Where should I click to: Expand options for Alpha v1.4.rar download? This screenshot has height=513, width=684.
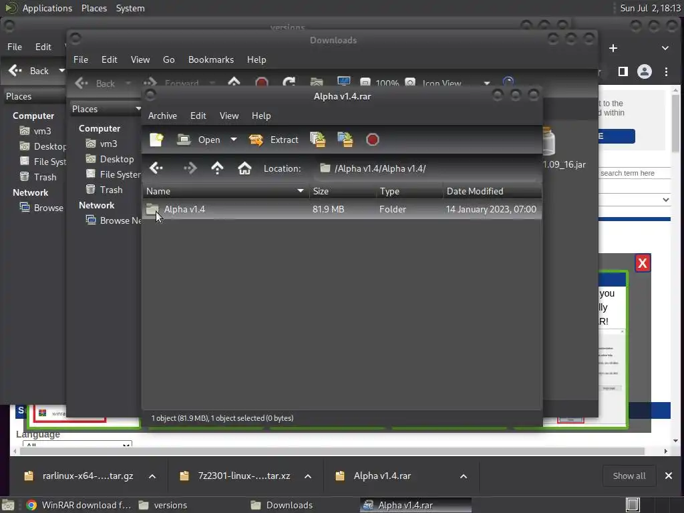pyautogui.click(x=464, y=476)
